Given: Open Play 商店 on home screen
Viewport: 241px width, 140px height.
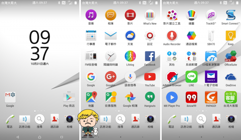Looking at the screenshot, I should [69, 97].
